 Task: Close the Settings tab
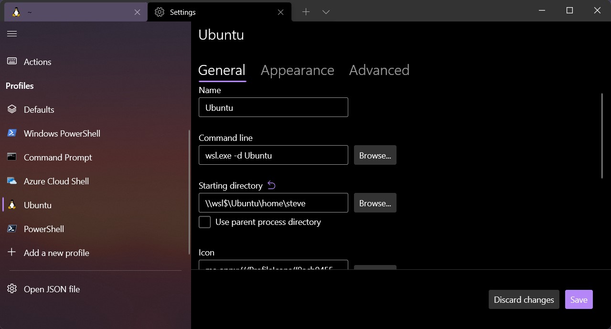click(x=281, y=12)
